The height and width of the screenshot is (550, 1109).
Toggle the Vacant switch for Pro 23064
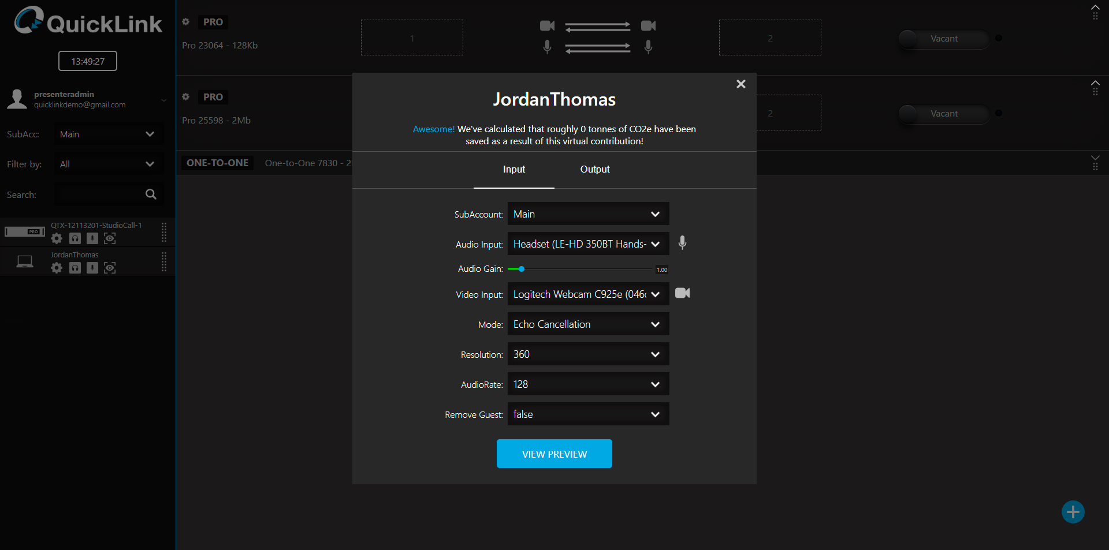(x=943, y=39)
